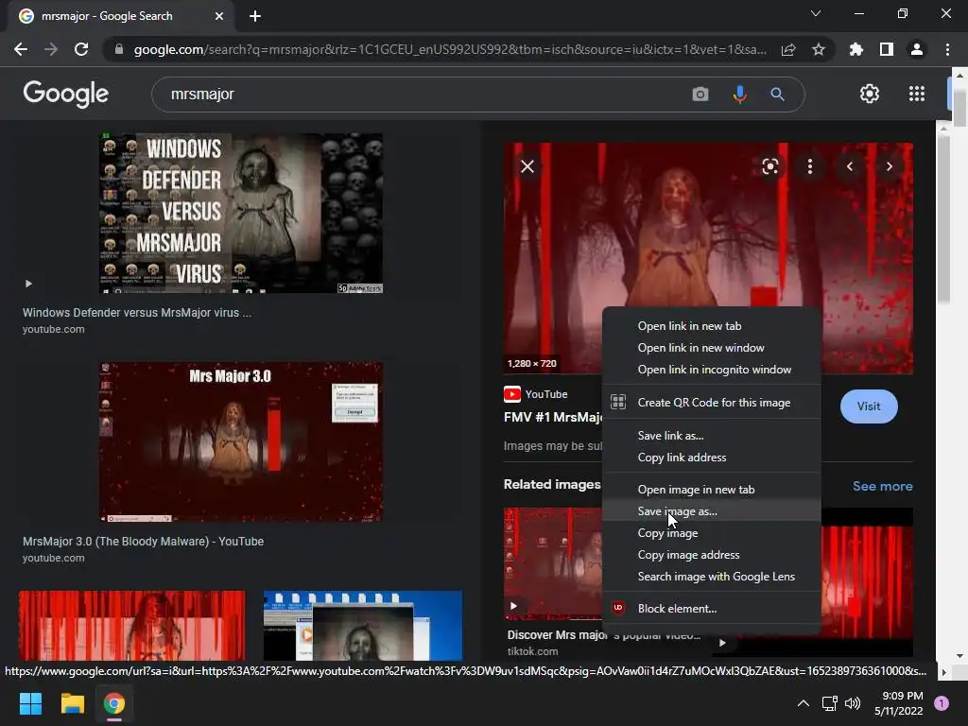Viewport: 968px width, 726px height.
Task: Click the Google logo
Action: pos(65,94)
